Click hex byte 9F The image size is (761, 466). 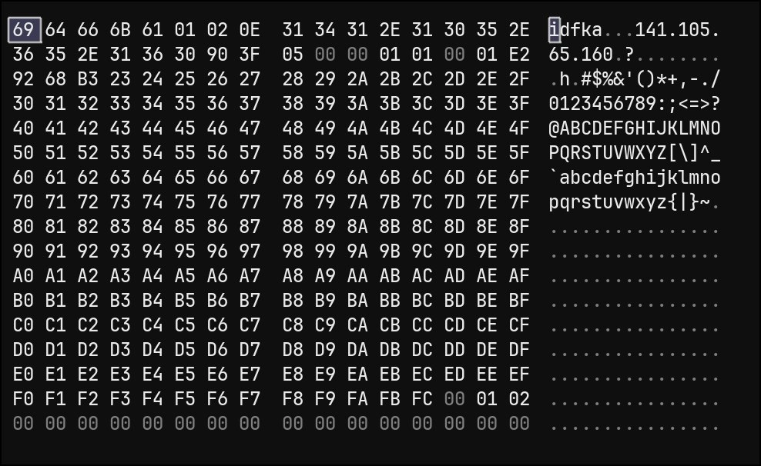click(519, 252)
